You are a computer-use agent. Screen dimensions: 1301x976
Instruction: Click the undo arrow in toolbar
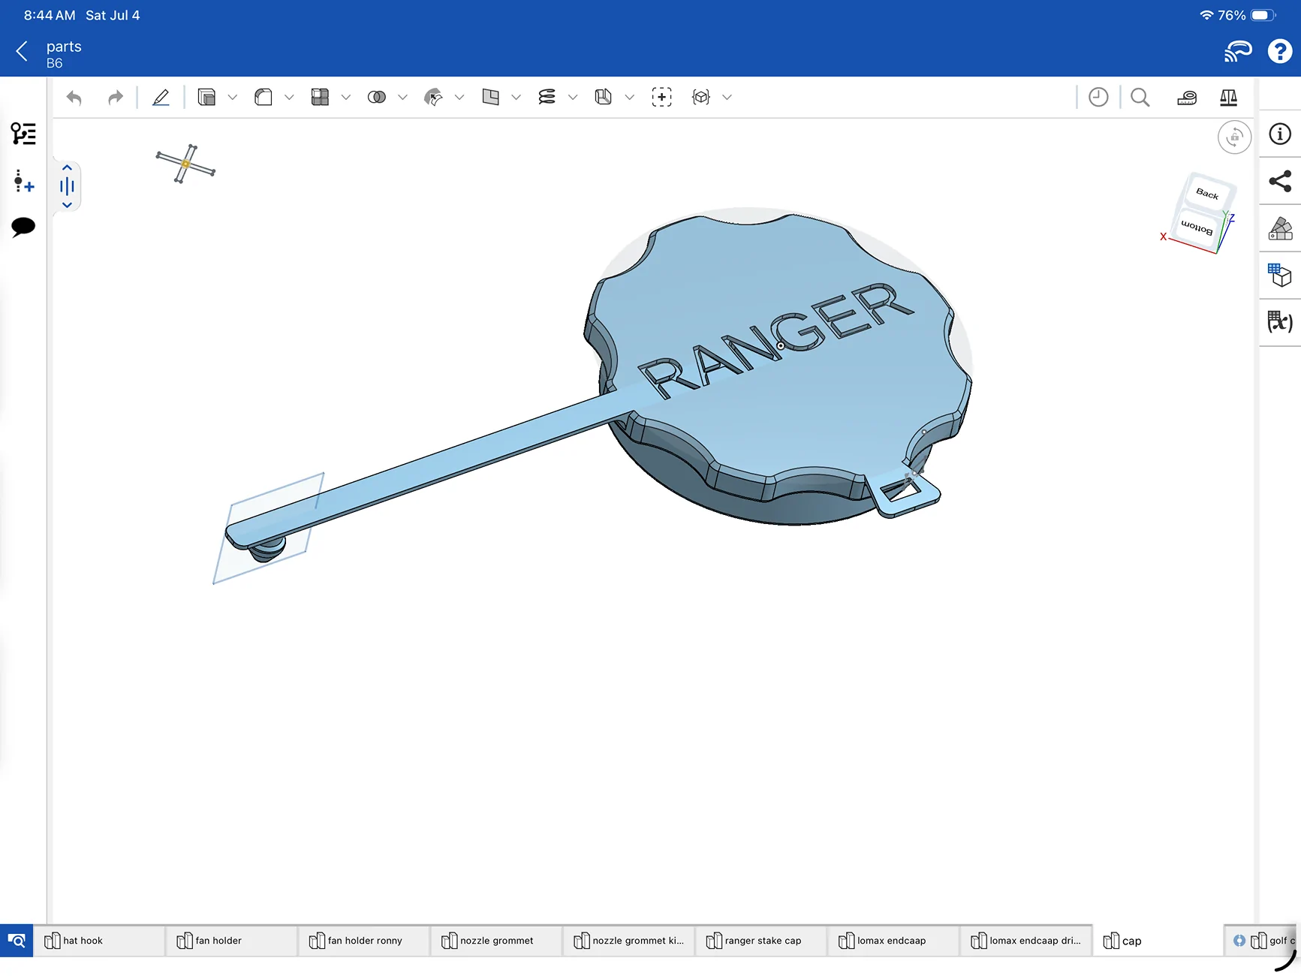(74, 98)
